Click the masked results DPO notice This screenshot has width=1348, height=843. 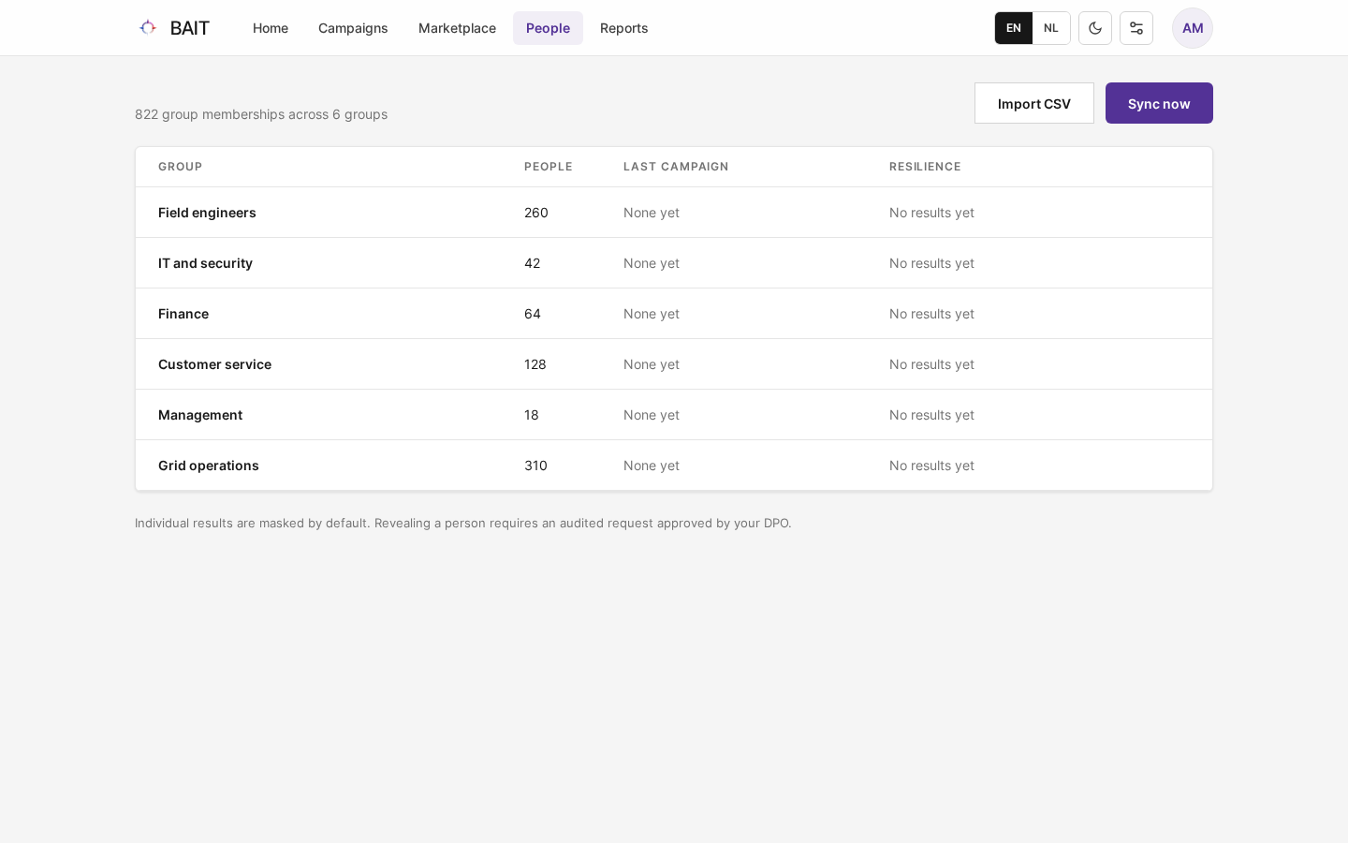coord(463,523)
